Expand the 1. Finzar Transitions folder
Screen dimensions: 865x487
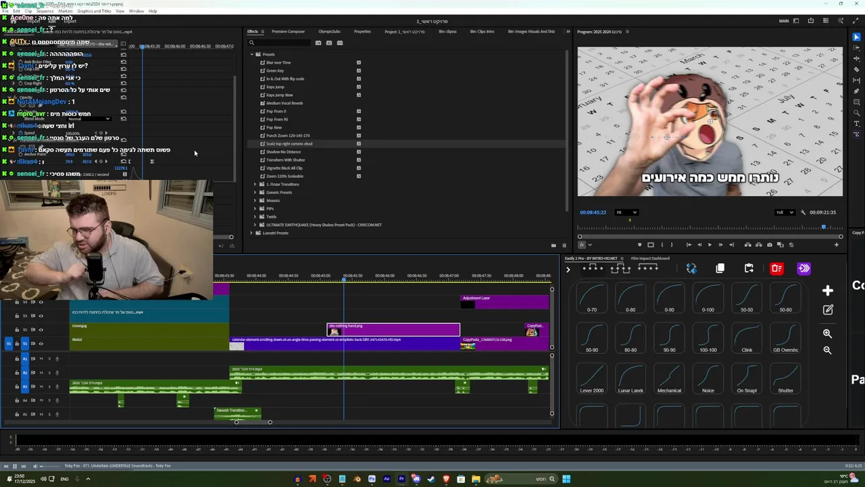(255, 184)
